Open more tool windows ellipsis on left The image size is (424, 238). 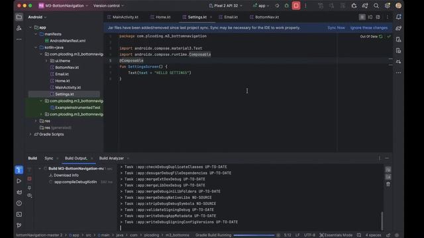pyautogui.click(x=19, y=39)
